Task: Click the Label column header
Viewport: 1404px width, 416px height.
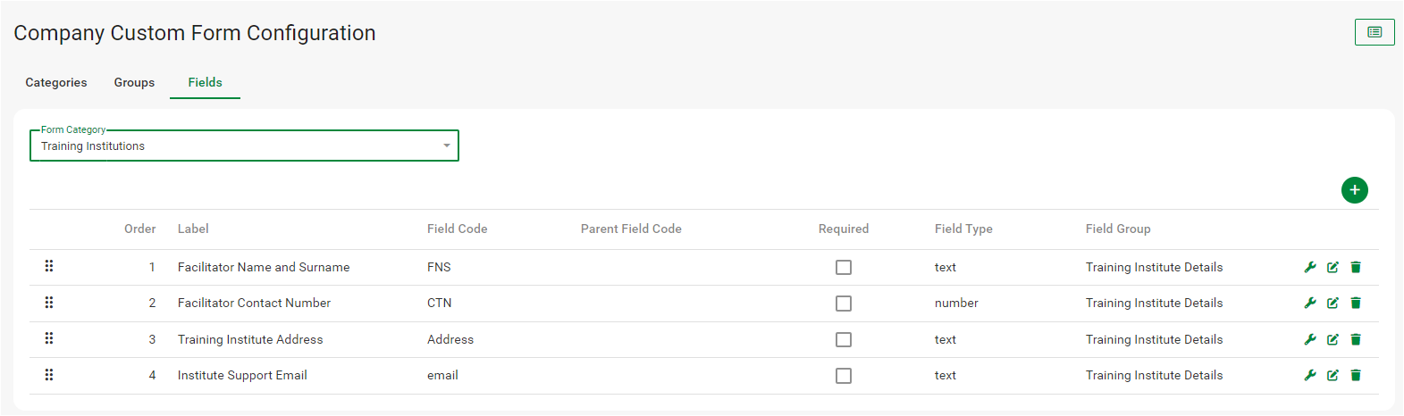Action: [x=193, y=229]
